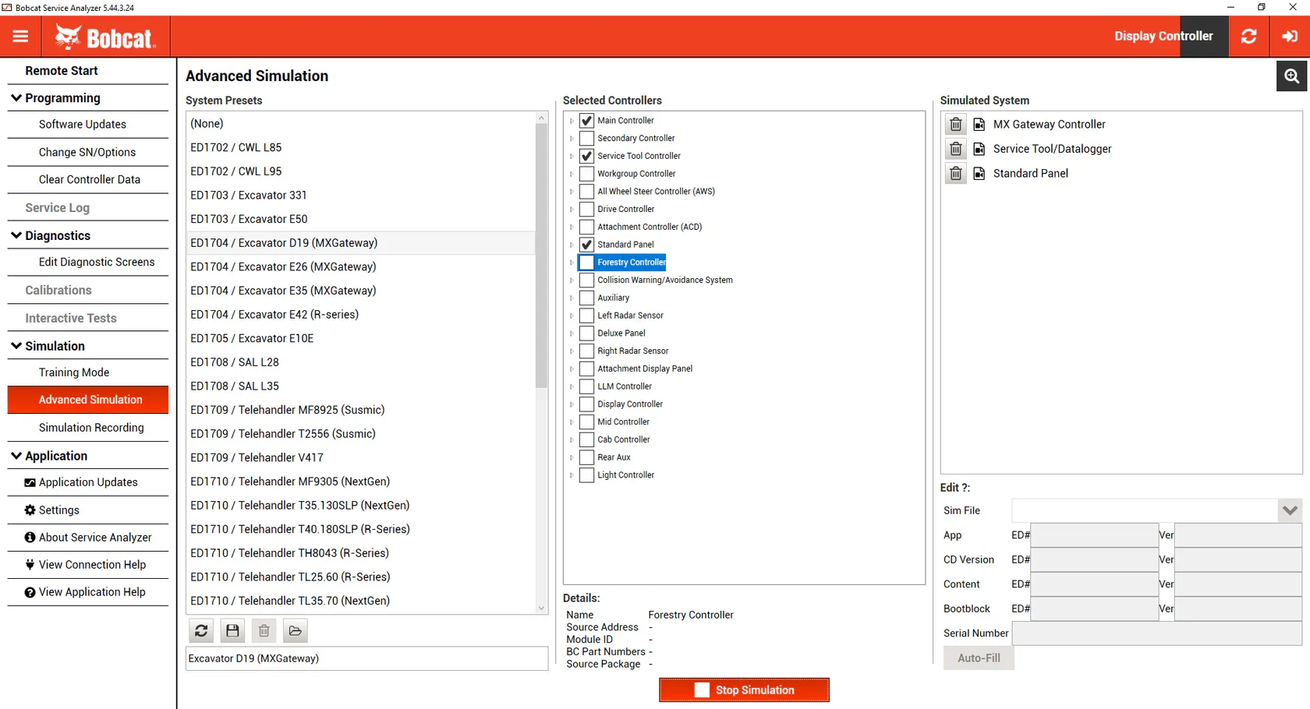Open Settings
The image size is (1310, 709).
tap(88, 510)
